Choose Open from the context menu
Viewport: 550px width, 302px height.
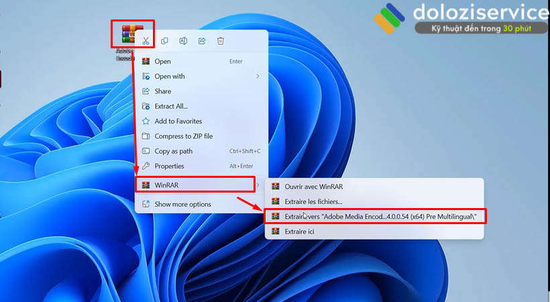pyautogui.click(x=163, y=61)
